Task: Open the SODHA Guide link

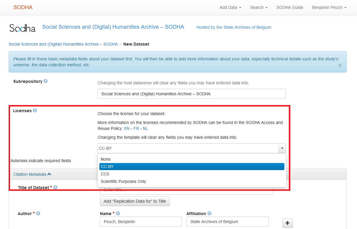Action: pos(290,7)
